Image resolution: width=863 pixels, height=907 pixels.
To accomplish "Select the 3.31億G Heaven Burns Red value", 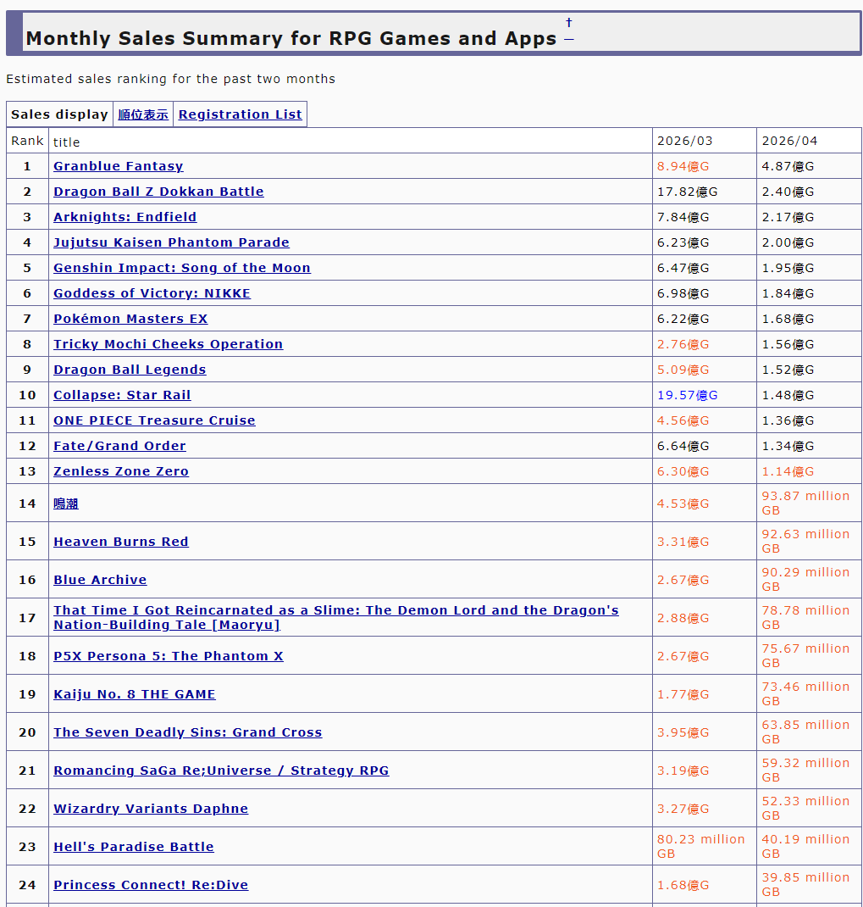I will pos(683,542).
